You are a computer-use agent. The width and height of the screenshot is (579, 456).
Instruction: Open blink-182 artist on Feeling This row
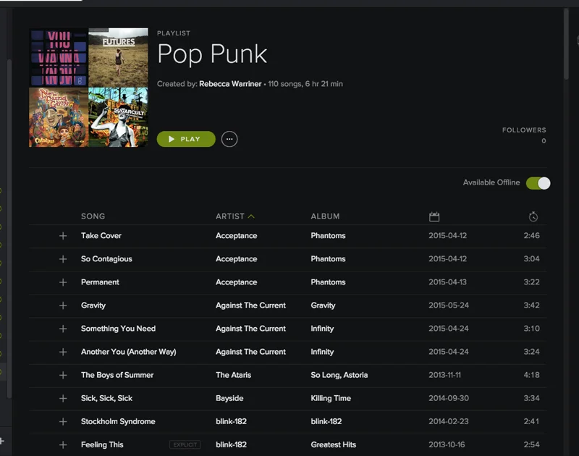tap(231, 445)
